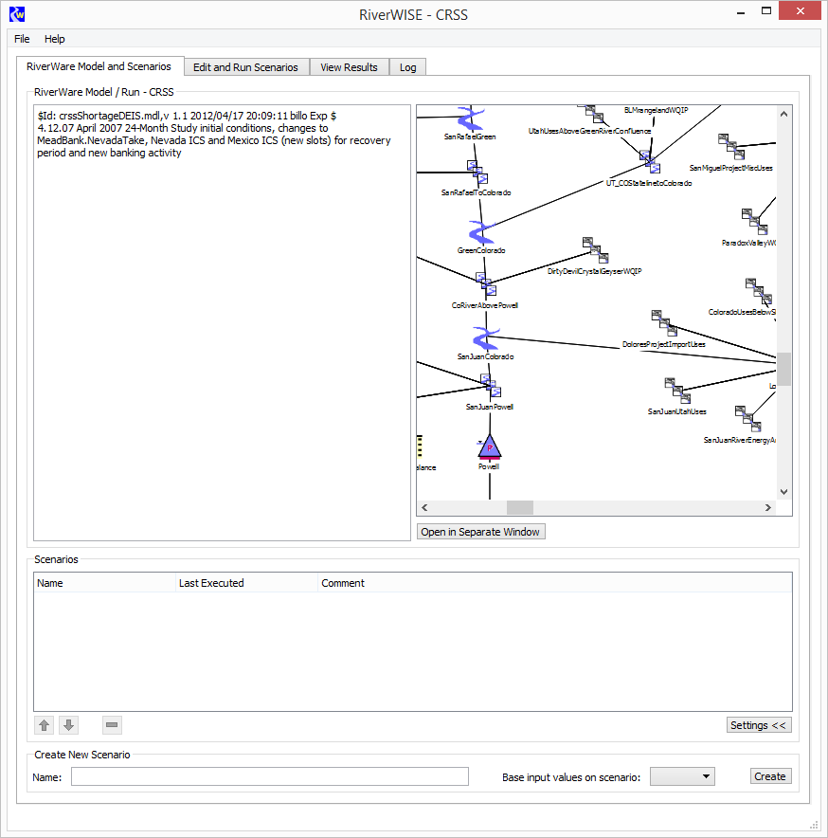828x838 pixels.
Task: Open Base input values on scenario dropdown
Action: (682, 776)
